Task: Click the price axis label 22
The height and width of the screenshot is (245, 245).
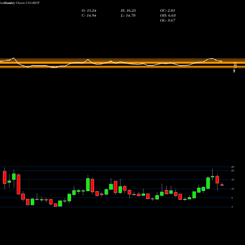Action: [x=233, y=171]
